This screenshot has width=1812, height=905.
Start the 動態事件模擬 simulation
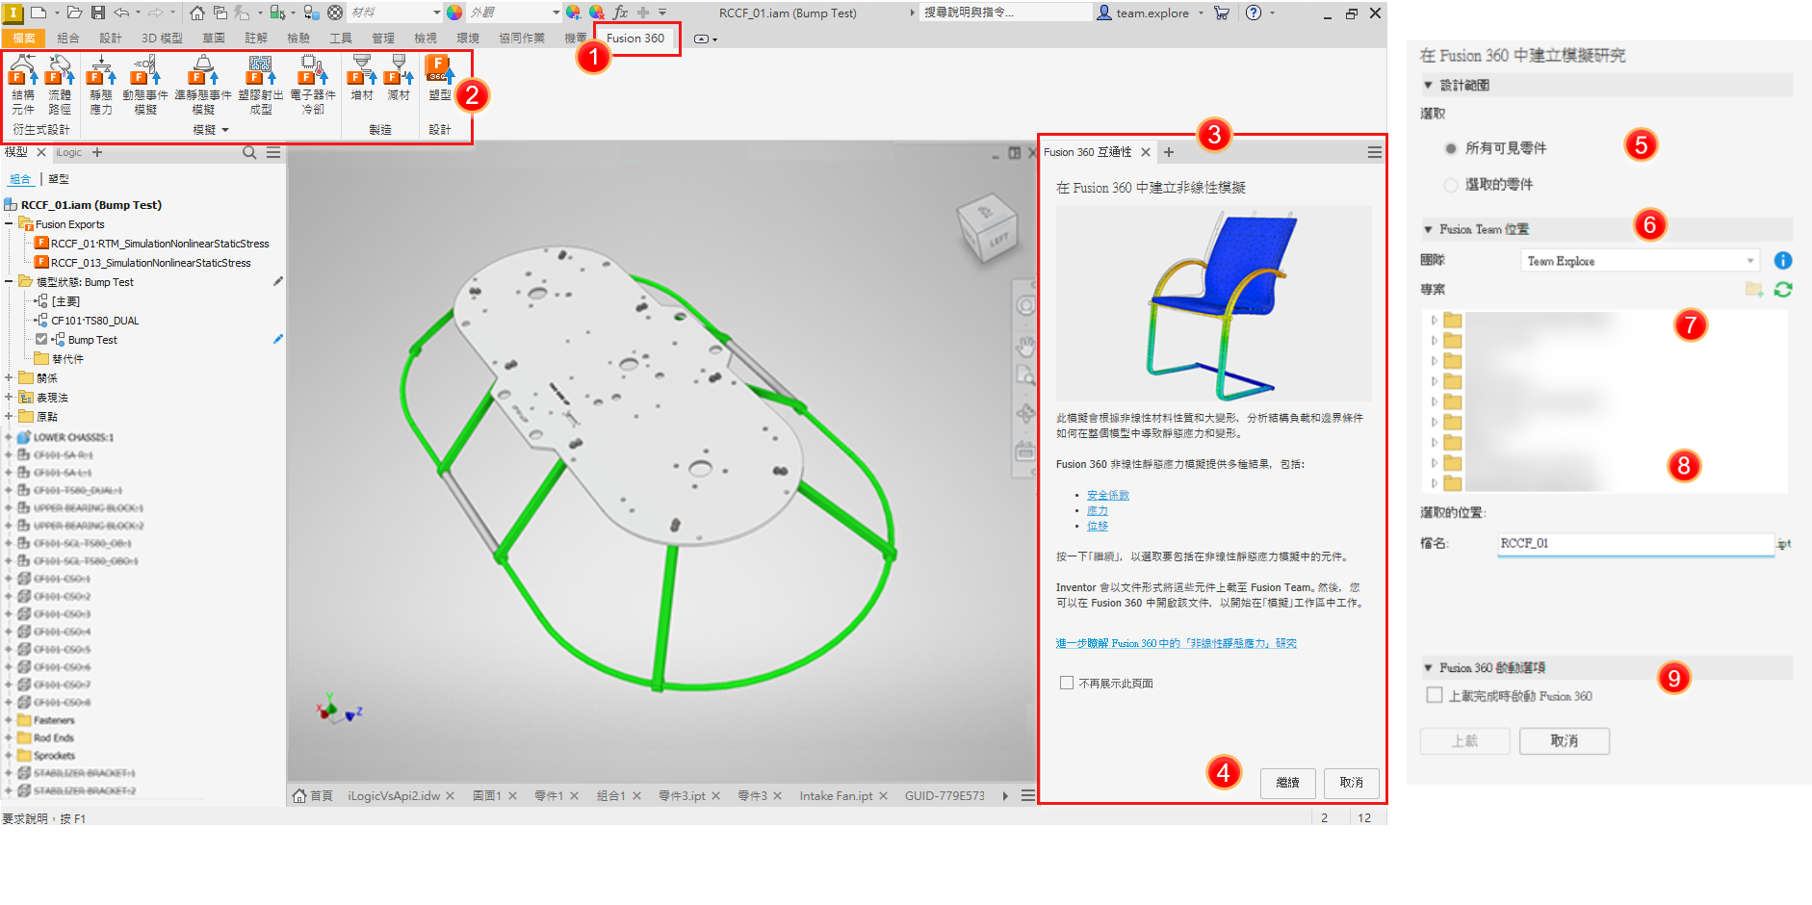pyautogui.click(x=145, y=85)
